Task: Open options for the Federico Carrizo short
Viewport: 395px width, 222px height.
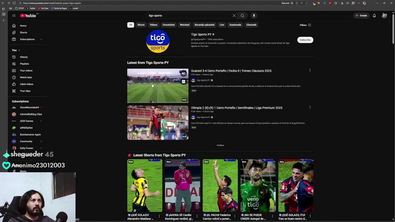Action: pyautogui.click(x=235, y=216)
